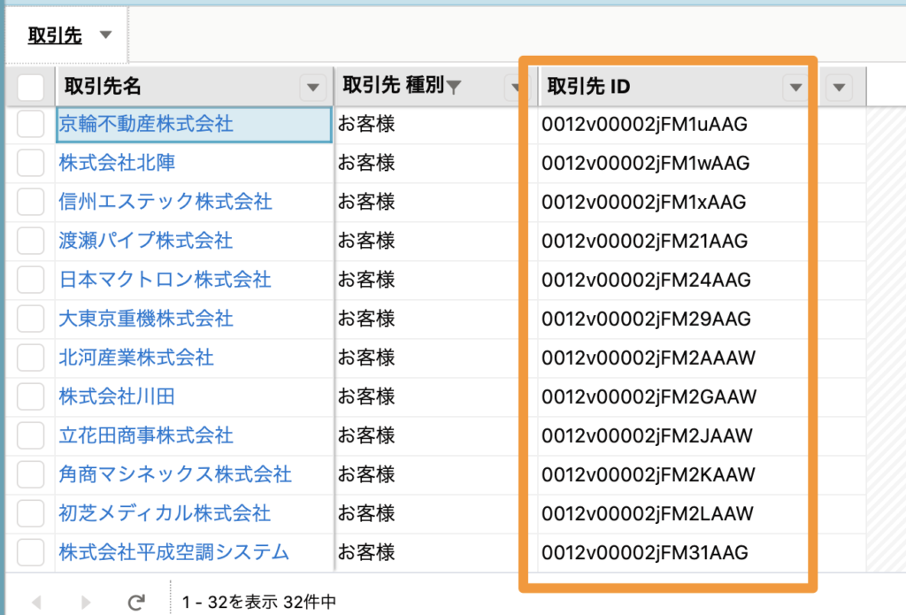Click the filter icon on 取引先 種別 header
This screenshot has width=906, height=615.
click(x=454, y=88)
